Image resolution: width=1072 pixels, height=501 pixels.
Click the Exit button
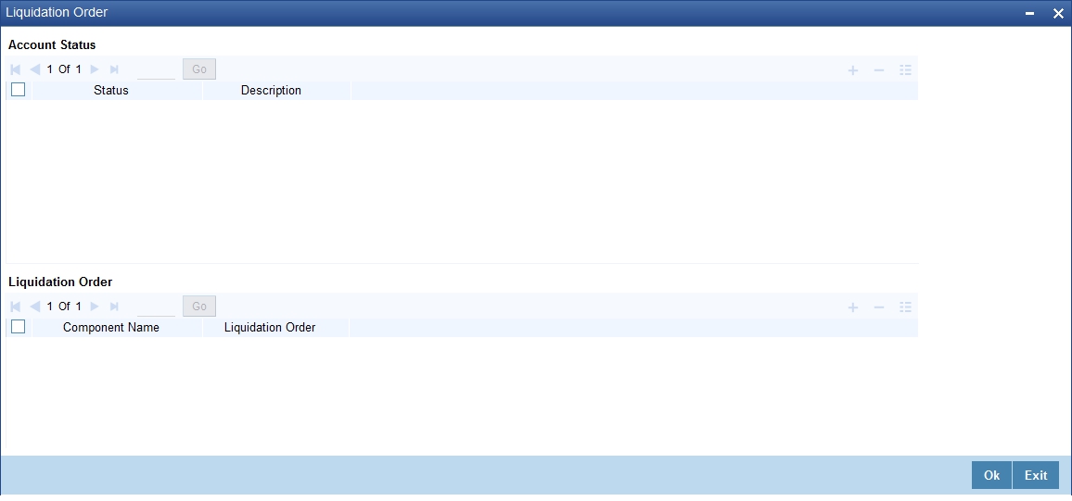(1036, 475)
